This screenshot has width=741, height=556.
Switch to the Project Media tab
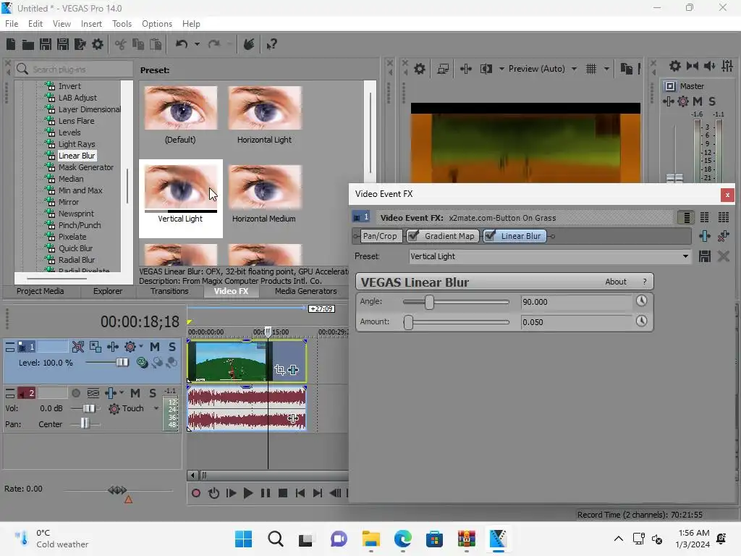(x=41, y=291)
